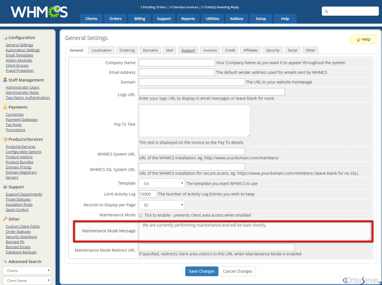Click the Staff Management user icon
Viewport: 382px width, 285px height.
pos(5,80)
